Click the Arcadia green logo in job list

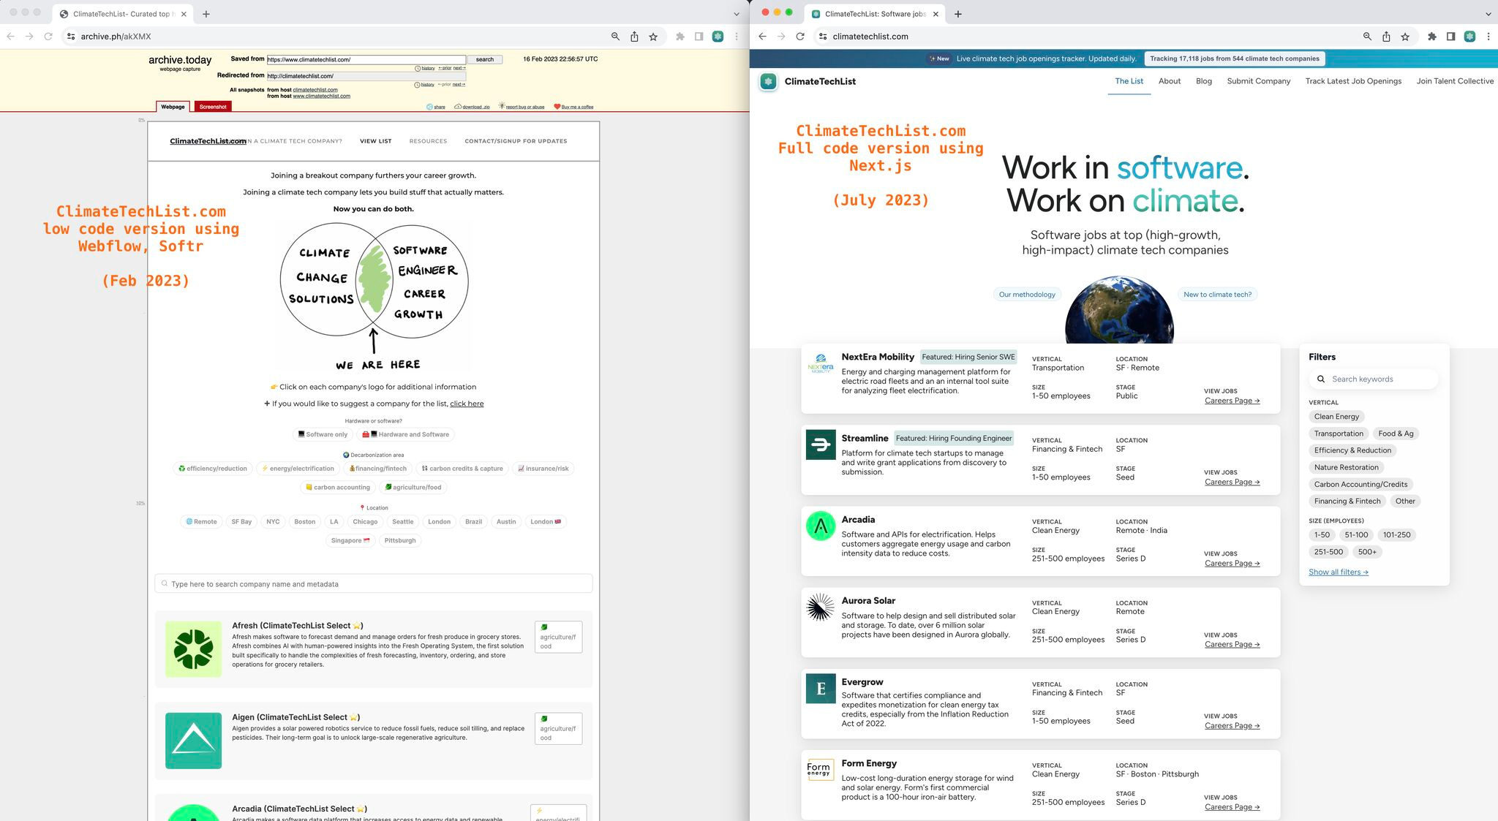[821, 526]
